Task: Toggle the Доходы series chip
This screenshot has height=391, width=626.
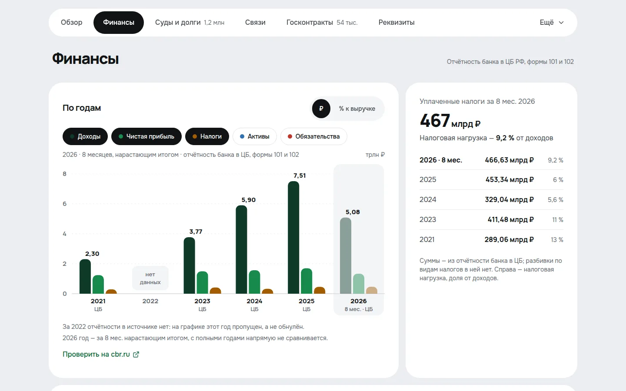Action: (x=85, y=136)
